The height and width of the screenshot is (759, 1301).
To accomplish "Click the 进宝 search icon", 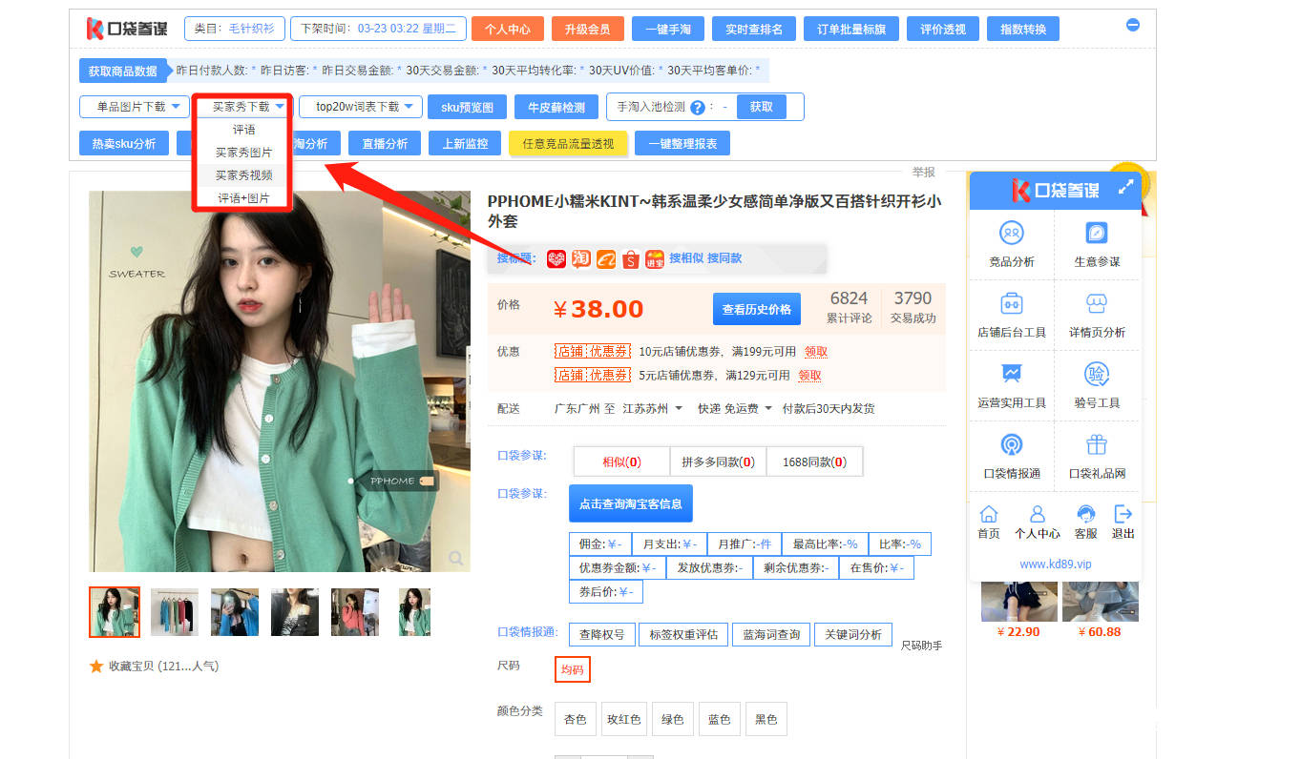I will (655, 258).
